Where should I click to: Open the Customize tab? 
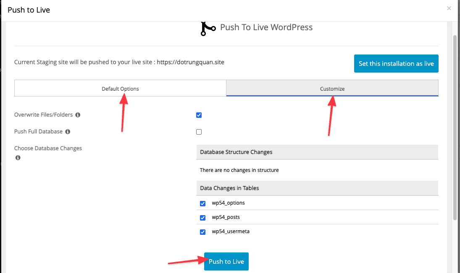coord(332,88)
